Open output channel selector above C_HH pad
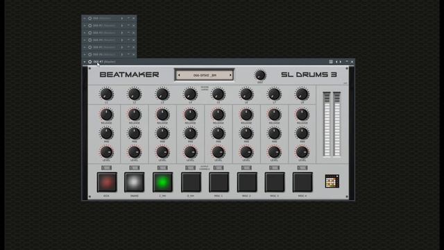This screenshot has width=444, height=250. (x=162, y=168)
